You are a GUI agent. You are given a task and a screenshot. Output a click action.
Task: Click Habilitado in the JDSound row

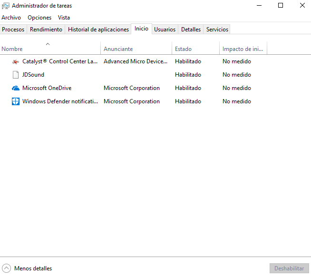pos(188,75)
